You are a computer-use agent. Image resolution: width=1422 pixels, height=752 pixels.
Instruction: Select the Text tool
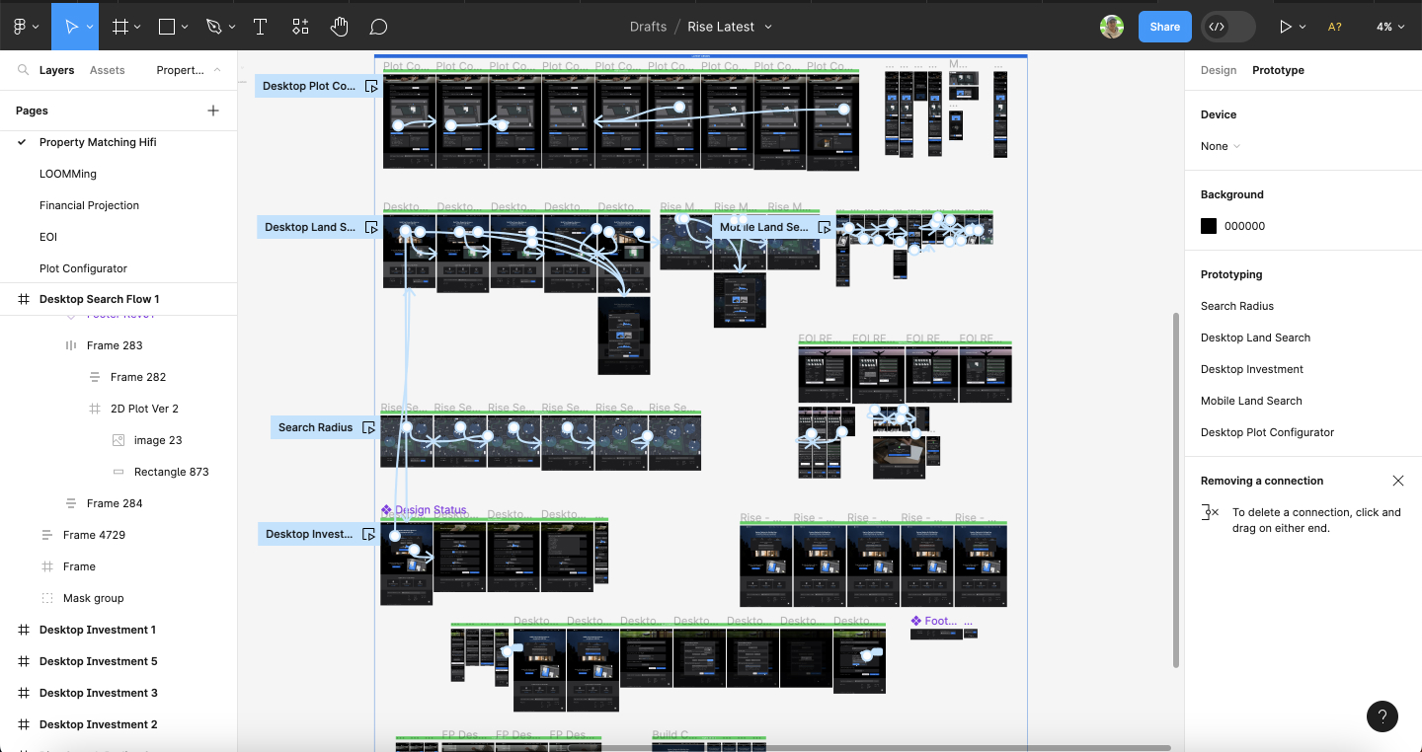261,27
